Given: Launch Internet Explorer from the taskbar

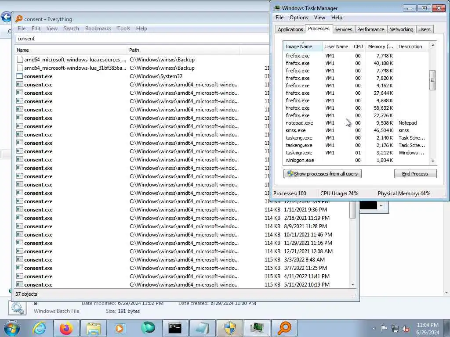Looking at the screenshot, I should point(39,328).
